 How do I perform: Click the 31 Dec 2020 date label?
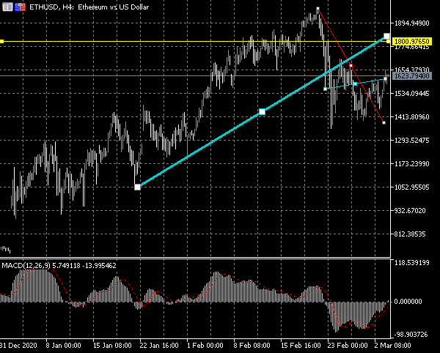coord(18,346)
